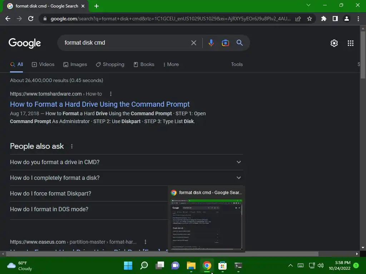Submit search with magnifier button

pos(239,43)
